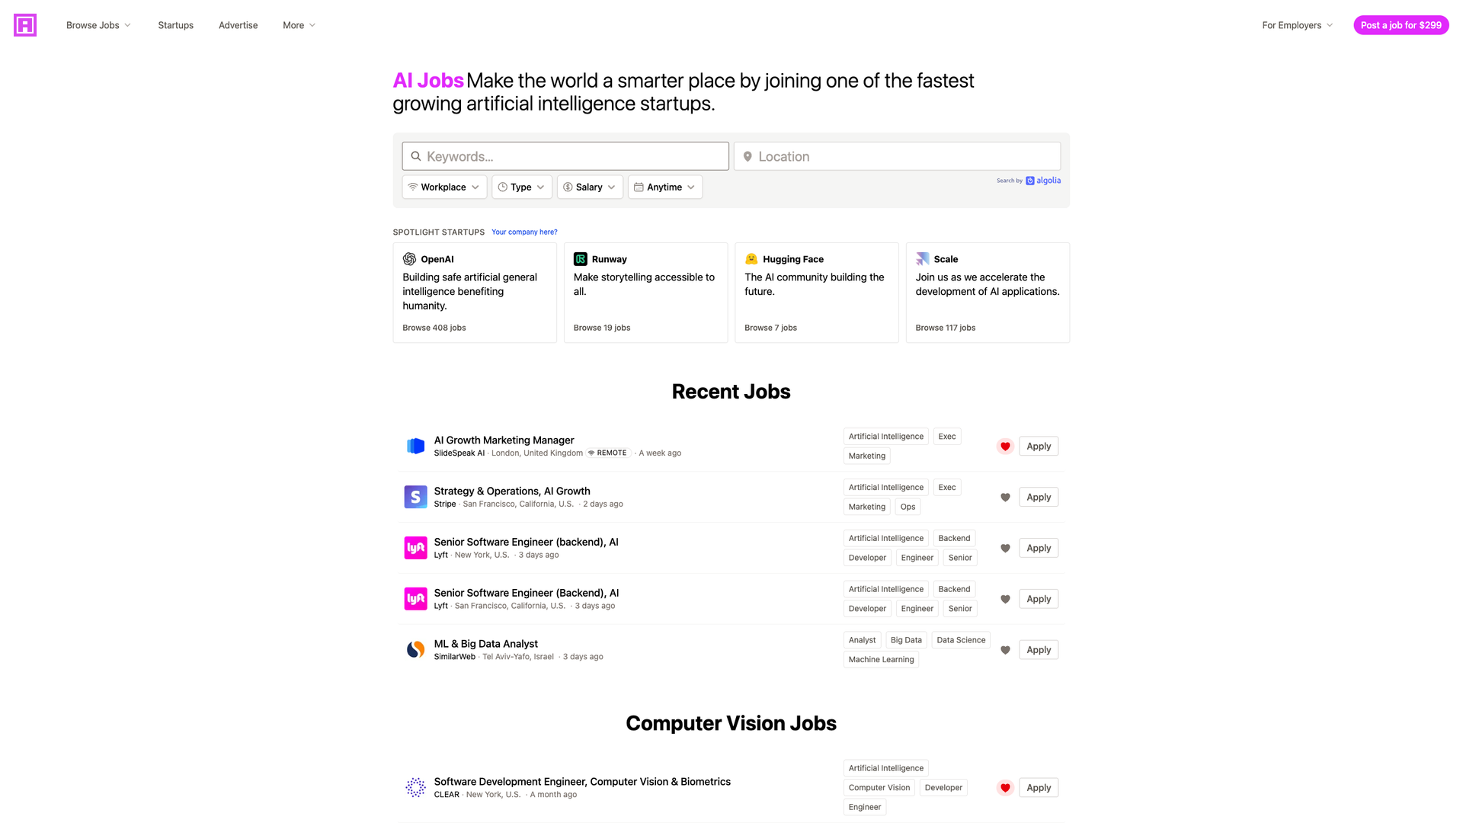This screenshot has width=1463, height=823.
Task: Click the Keywords search input field
Action: 565,155
